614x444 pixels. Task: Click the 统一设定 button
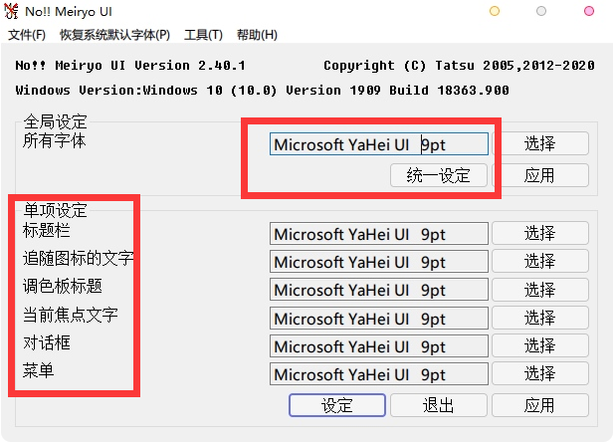pos(439,175)
